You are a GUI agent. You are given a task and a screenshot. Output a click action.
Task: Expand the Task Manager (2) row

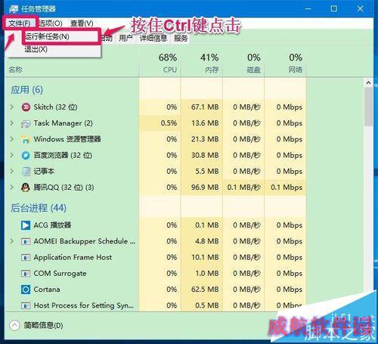click(11, 123)
